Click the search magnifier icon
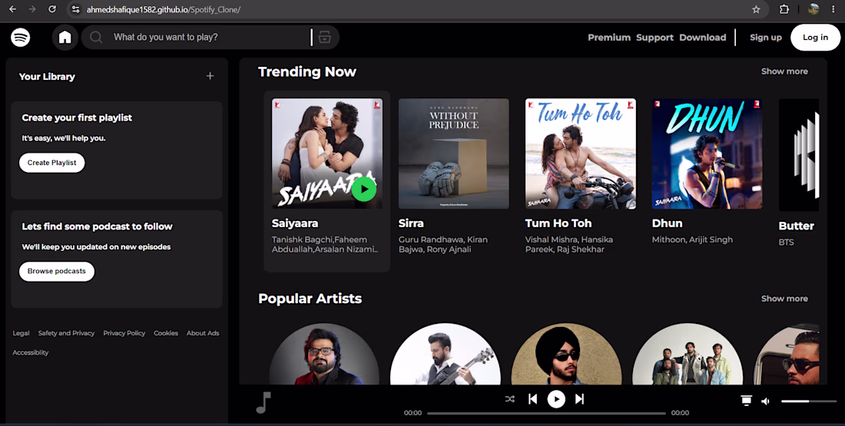The image size is (845, 426). [x=96, y=37]
